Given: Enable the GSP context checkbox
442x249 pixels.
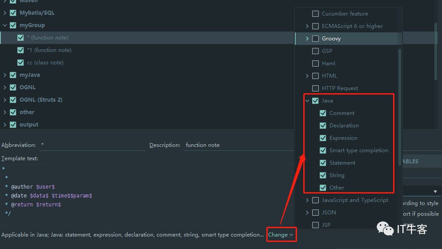Looking at the screenshot, I should click(x=315, y=51).
